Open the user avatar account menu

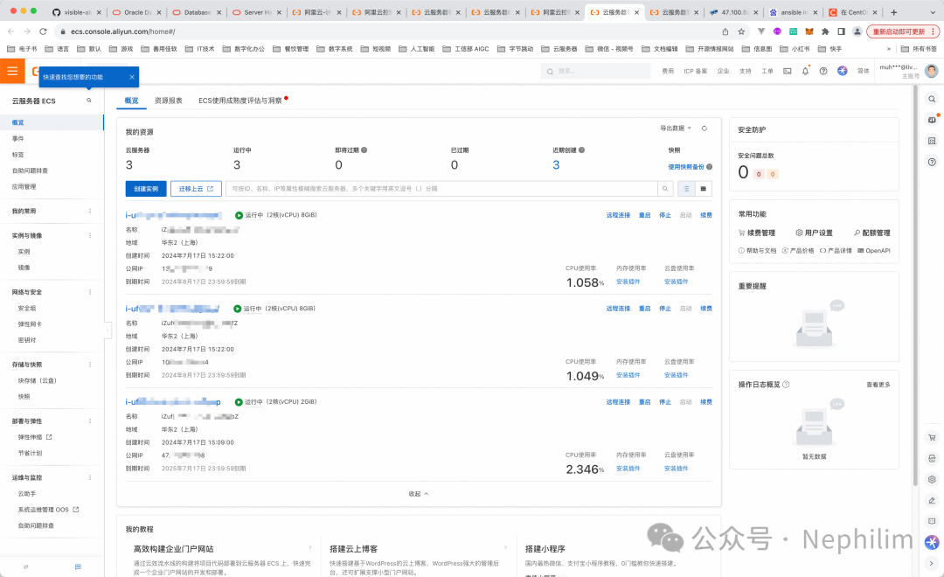(x=932, y=71)
